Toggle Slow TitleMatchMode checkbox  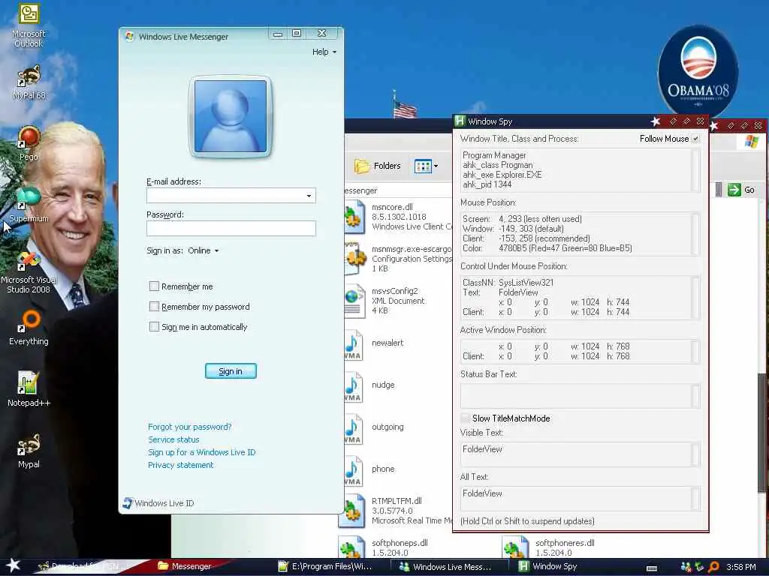coord(465,418)
